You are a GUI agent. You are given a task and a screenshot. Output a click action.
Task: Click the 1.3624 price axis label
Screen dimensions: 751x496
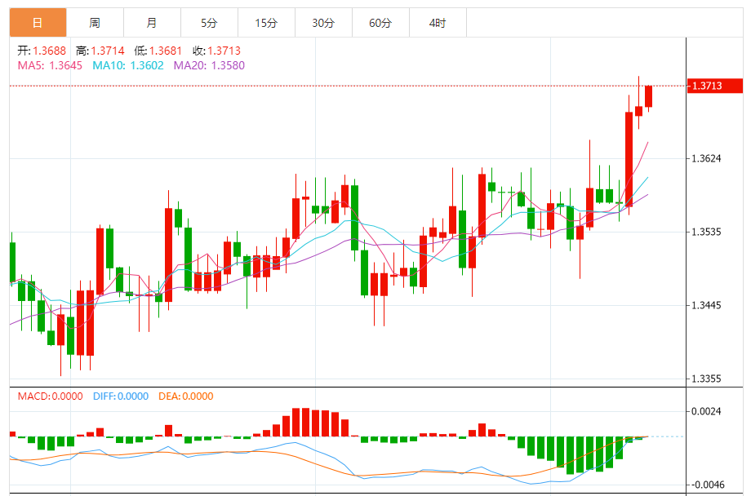(706, 158)
